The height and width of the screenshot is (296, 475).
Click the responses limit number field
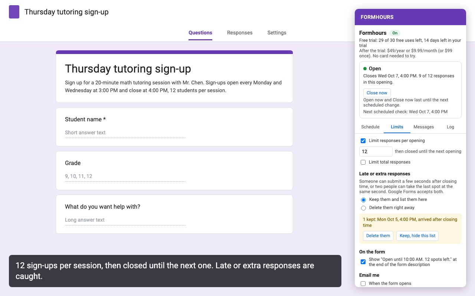376,151
